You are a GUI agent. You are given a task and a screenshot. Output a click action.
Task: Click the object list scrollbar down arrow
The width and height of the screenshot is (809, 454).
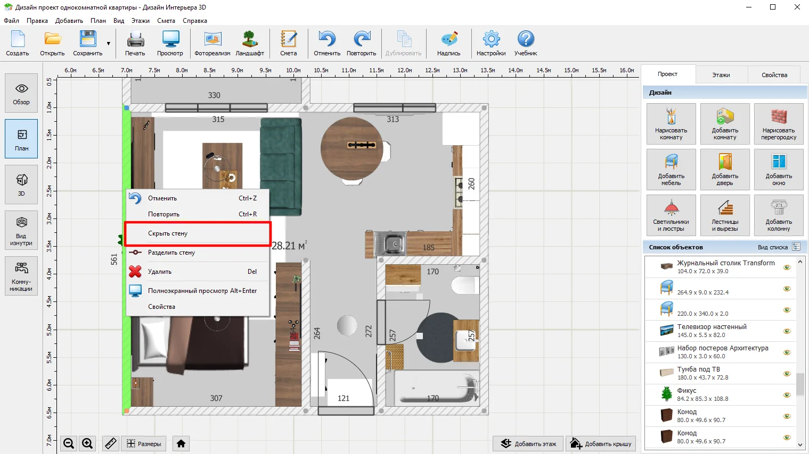pyautogui.click(x=800, y=444)
